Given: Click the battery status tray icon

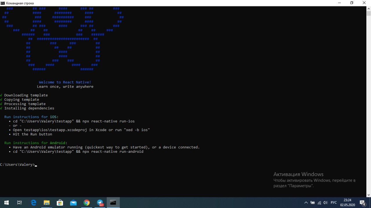Looking at the screenshot, I should 312,203.
